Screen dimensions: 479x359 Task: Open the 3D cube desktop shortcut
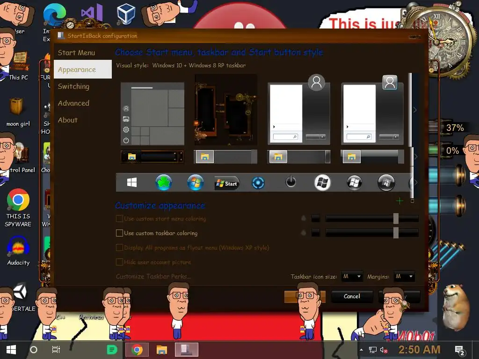click(126, 14)
